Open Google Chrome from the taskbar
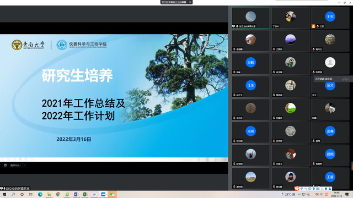This screenshot has width=353, height=198. pyautogui.click(x=58, y=194)
